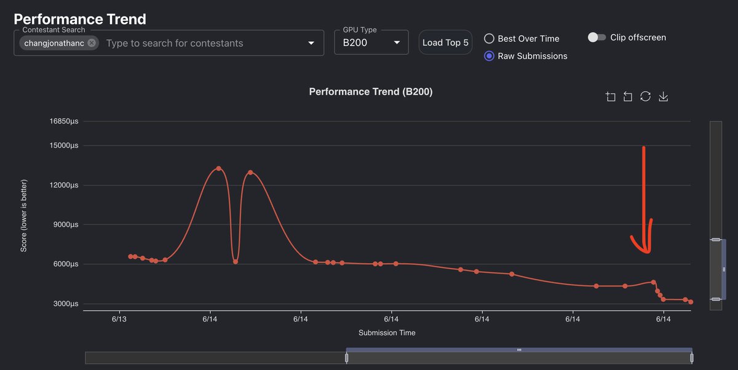Viewport: 738px width, 370px height.
Task: Click the 3000µs y-axis label
Action: (66, 304)
